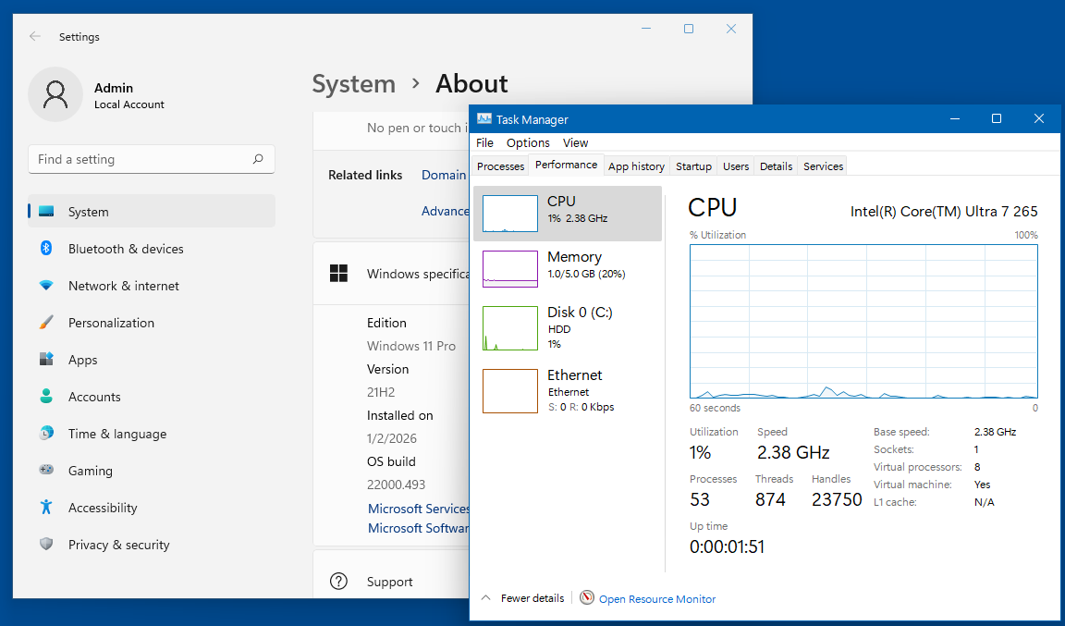
Task: Click the Find a setting search box
Action: (139, 159)
